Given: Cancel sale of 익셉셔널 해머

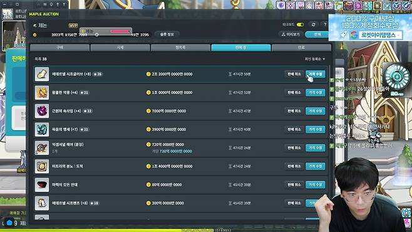Looking at the screenshot, I should (294, 147).
